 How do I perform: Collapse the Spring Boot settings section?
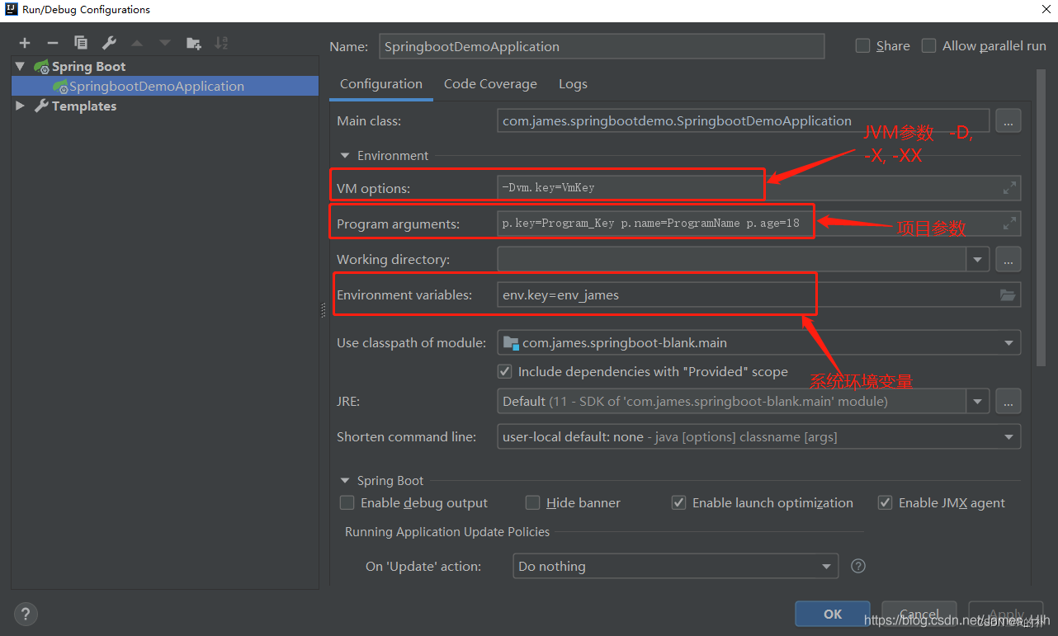[344, 480]
